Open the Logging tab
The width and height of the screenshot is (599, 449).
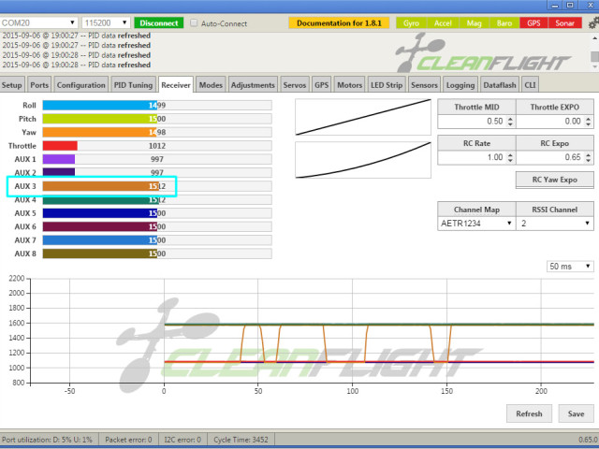click(460, 85)
